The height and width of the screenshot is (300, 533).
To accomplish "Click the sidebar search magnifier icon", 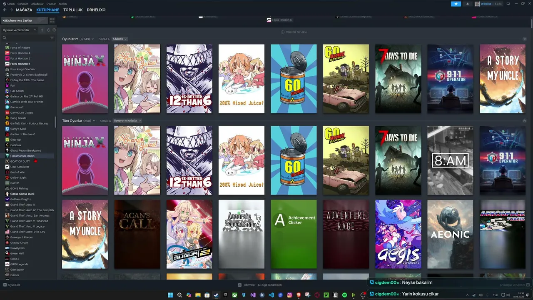I will 5,38.
